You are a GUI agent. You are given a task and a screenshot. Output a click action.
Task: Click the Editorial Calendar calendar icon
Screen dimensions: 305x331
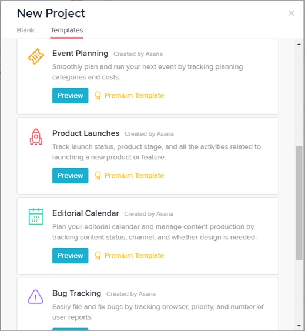click(36, 216)
